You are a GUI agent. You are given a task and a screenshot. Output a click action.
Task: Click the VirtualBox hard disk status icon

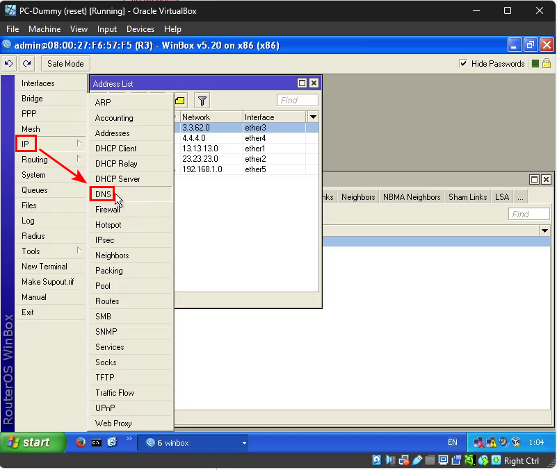[x=376, y=460]
